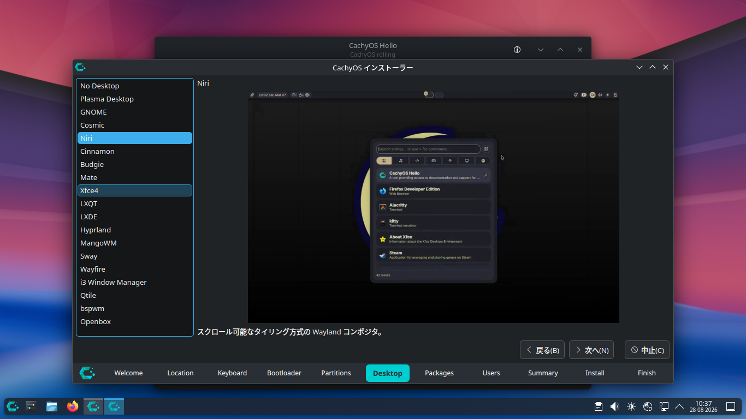Select No Desktop in the list
This screenshot has width=746, height=419.
pos(135,86)
